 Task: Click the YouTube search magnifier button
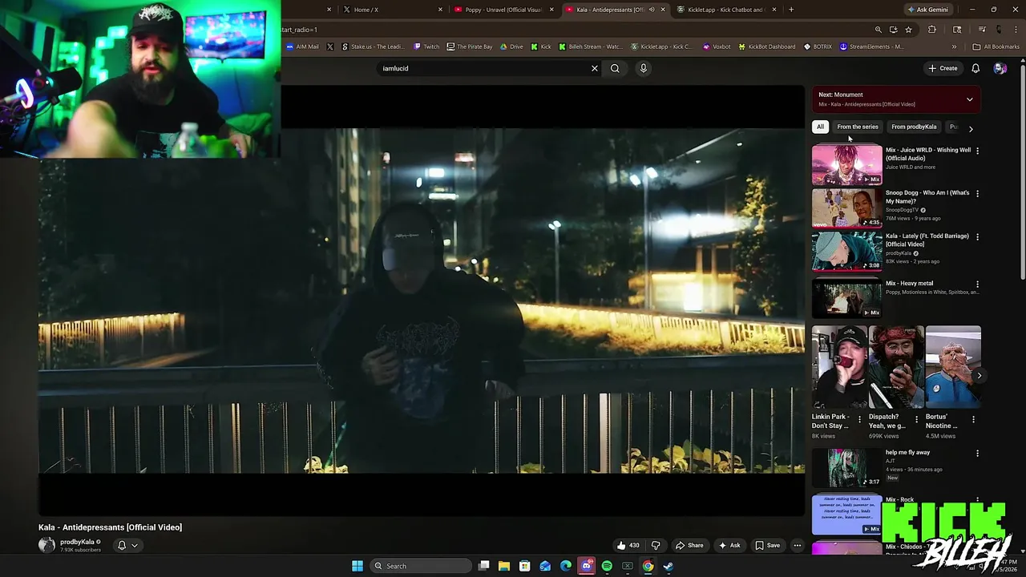(x=615, y=68)
